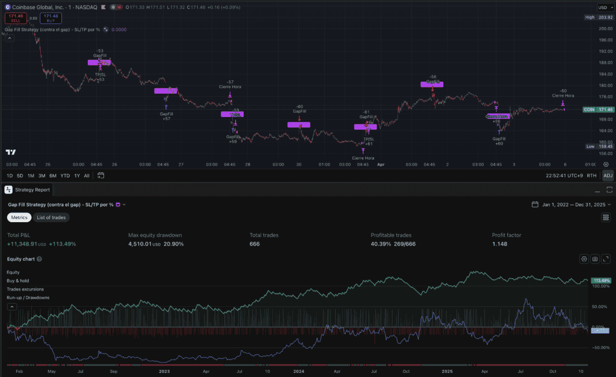Viewport: 616px width, 377px height.
Task: Collapse the equity chart legend arrow
Action: (x=12, y=306)
